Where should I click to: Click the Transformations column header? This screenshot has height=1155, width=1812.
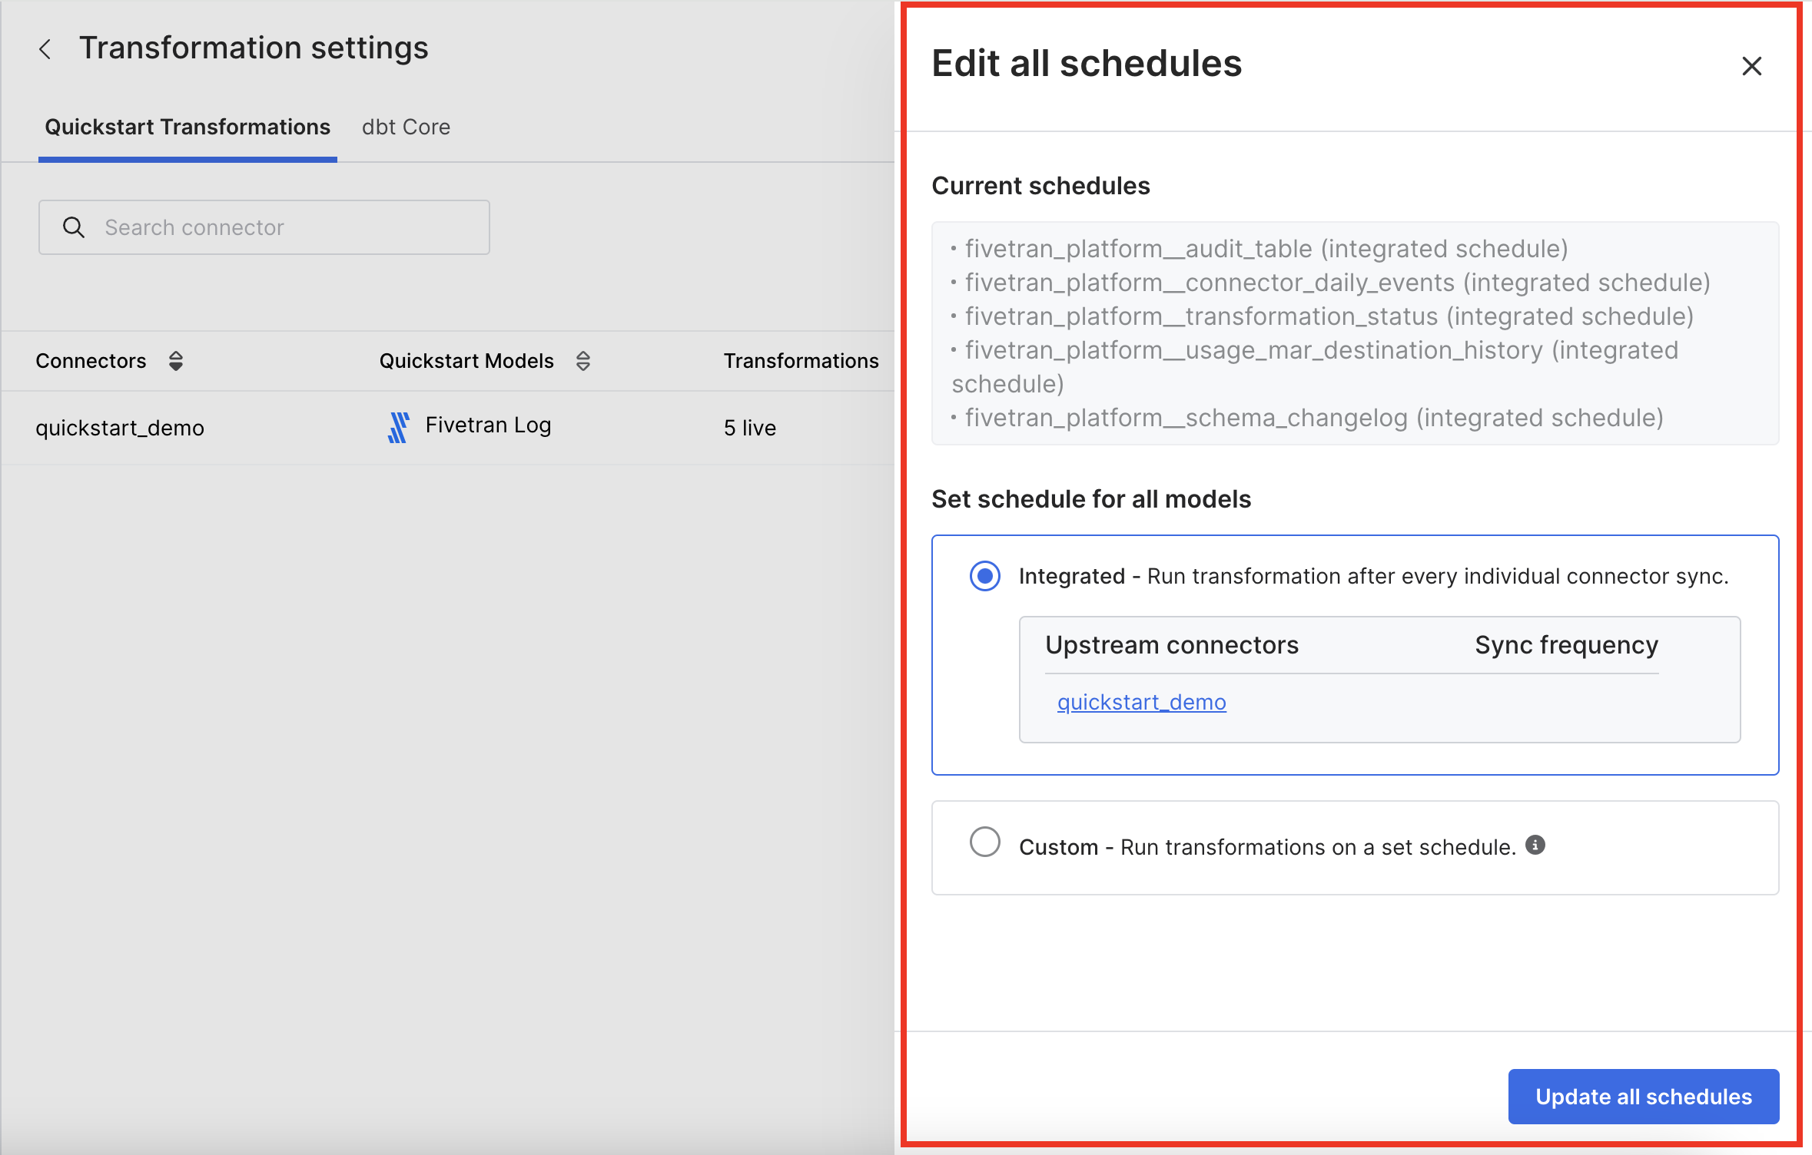[x=801, y=361]
